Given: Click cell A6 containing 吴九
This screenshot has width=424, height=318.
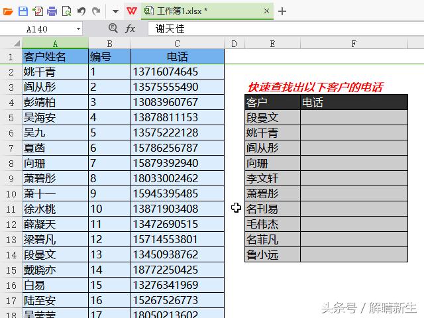Looking at the screenshot, I should [55, 132].
